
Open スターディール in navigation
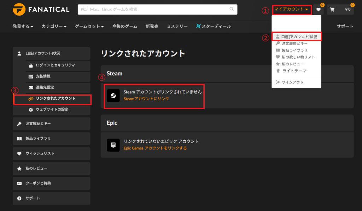[x=213, y=26]
